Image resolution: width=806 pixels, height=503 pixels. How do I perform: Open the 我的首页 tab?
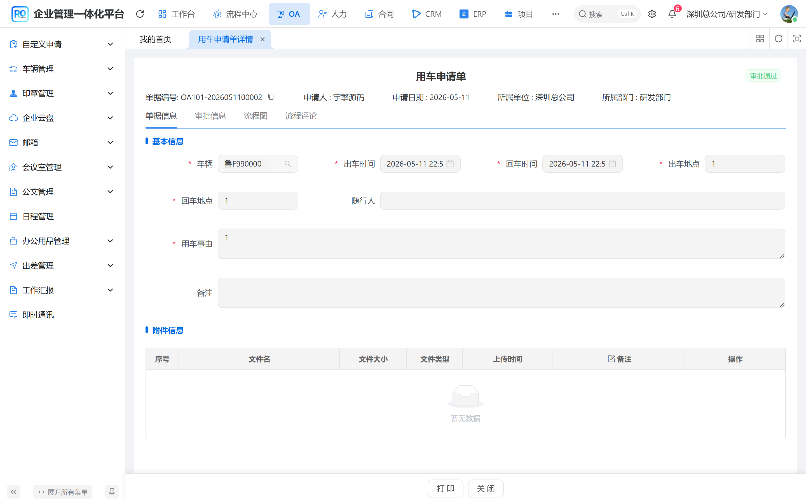pos(156,39)
